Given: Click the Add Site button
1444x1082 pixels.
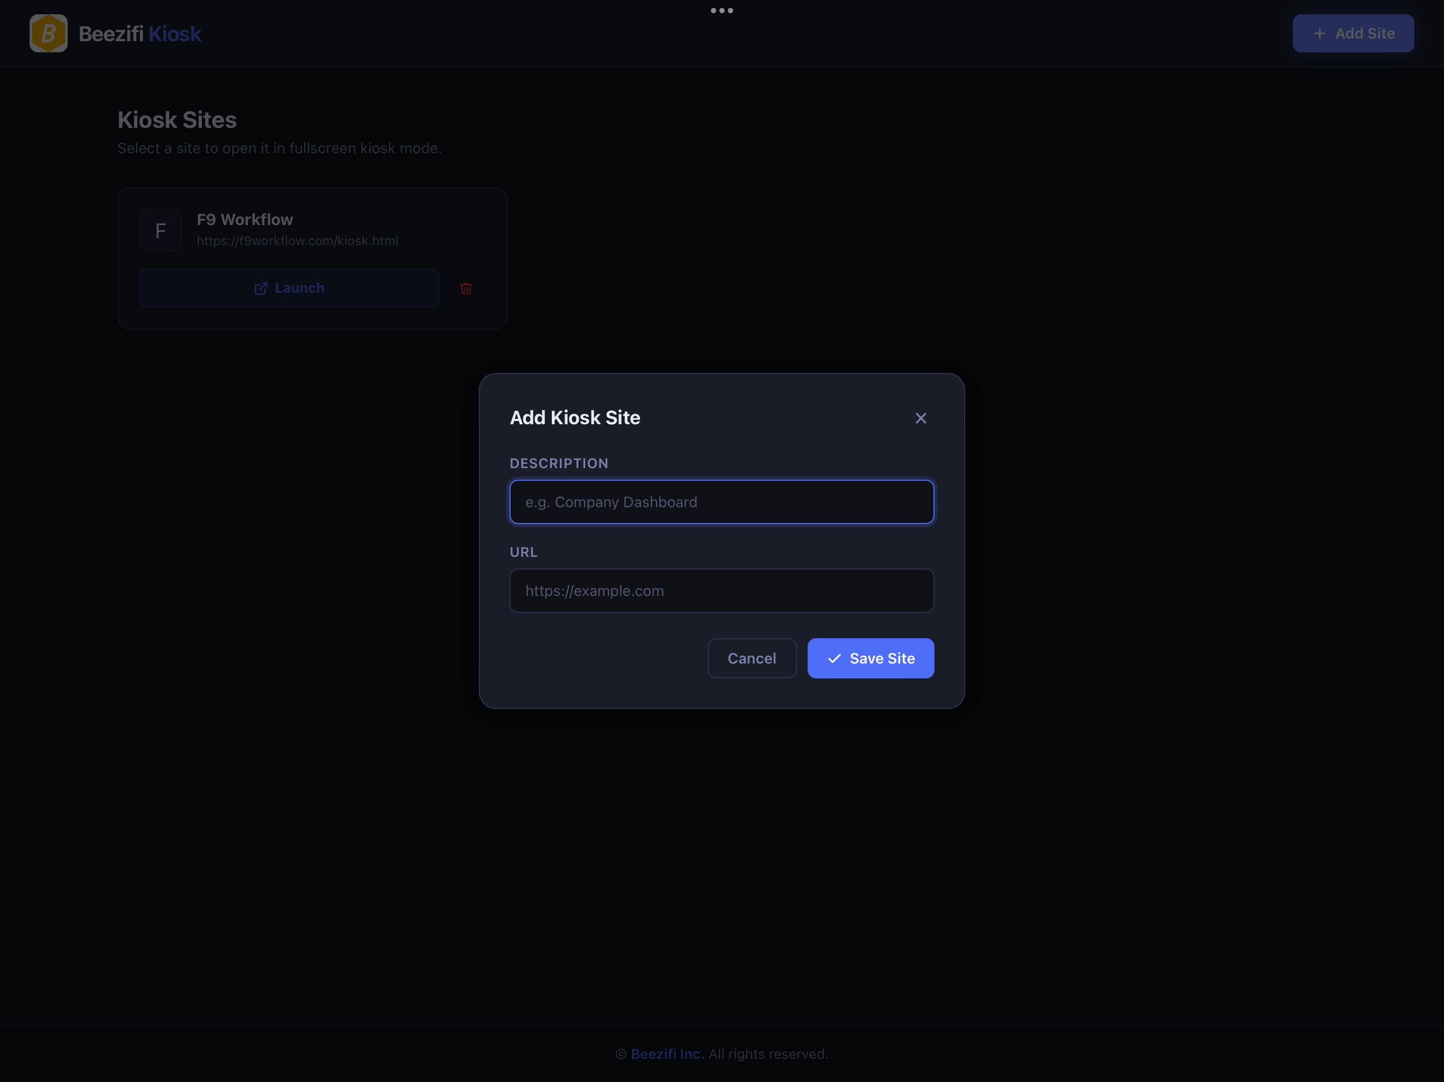Looking at the screenshot, I should (x=1353, y=33).
